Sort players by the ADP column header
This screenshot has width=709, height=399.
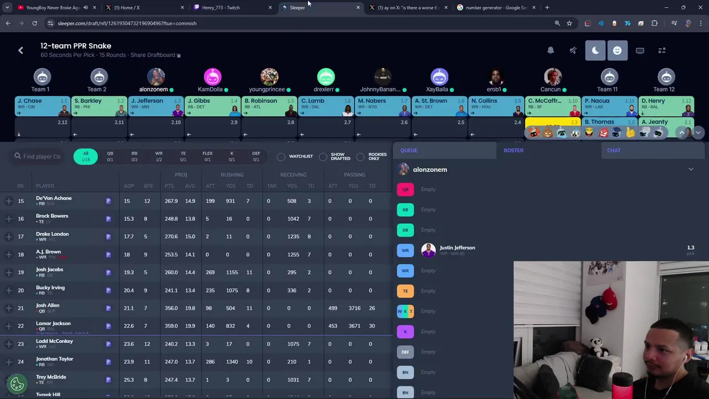click(129, 186)
